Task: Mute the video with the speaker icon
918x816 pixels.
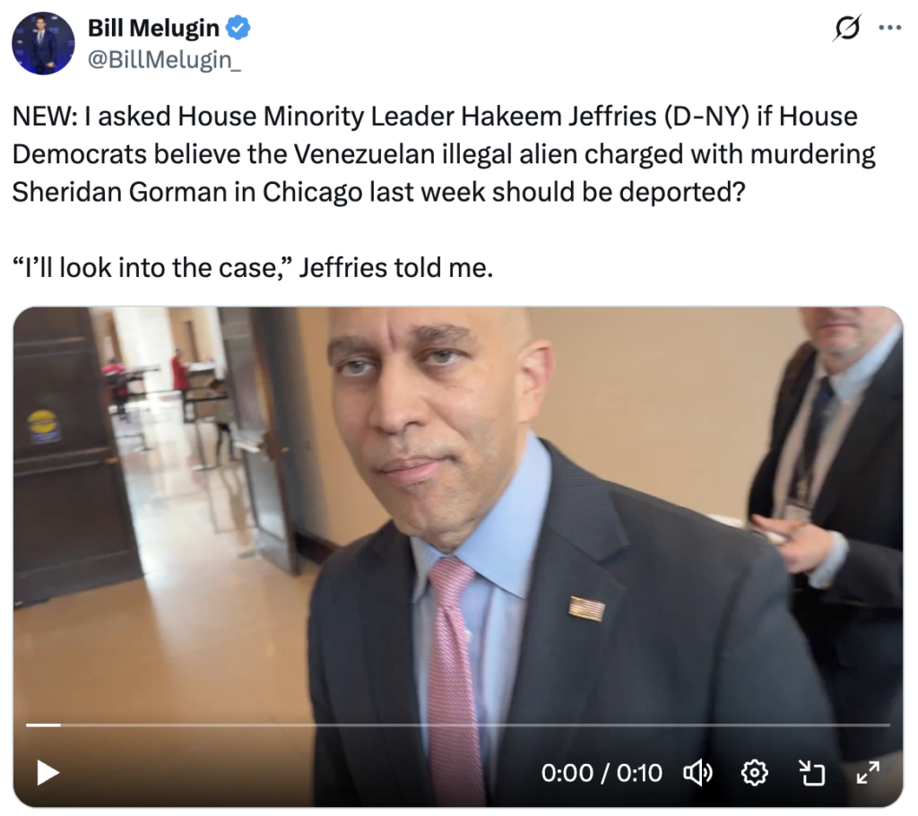Action: tap(697, 773)
